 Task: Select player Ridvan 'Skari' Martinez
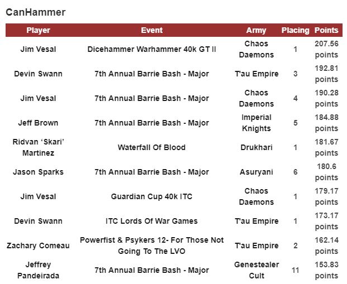[38, 147]
